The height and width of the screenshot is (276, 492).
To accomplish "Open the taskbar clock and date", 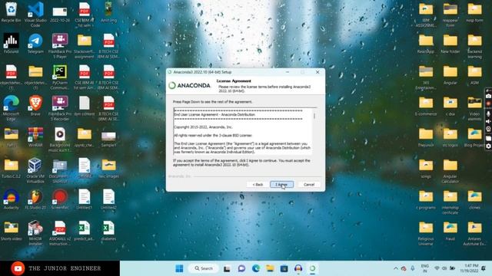I will [469, 268].
